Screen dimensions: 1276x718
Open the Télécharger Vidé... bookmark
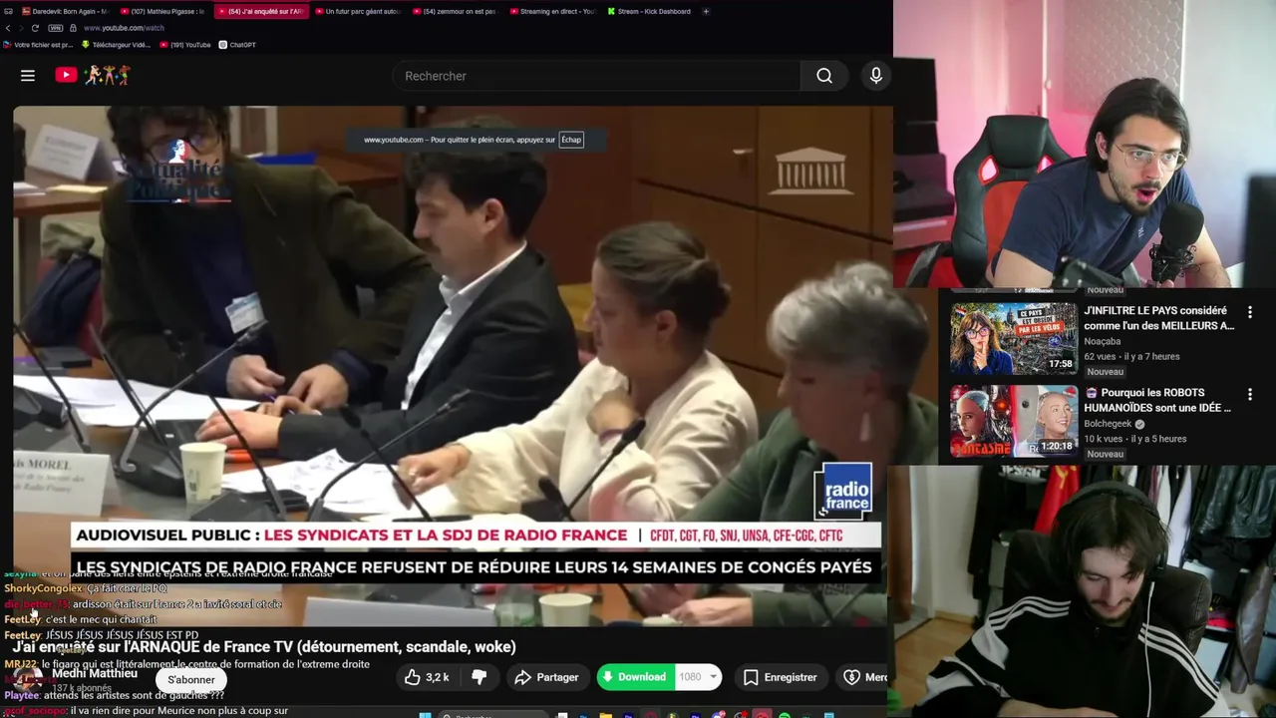116,45
